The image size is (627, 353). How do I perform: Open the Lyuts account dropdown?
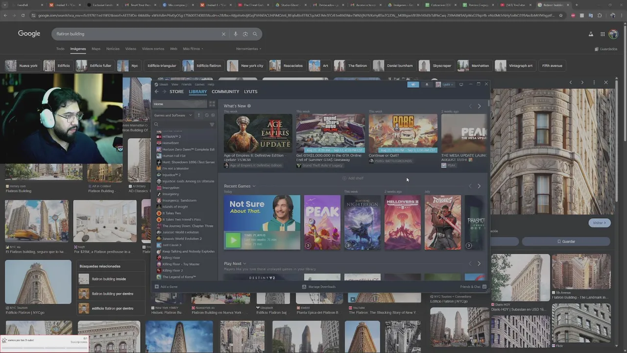coord(444,84)
